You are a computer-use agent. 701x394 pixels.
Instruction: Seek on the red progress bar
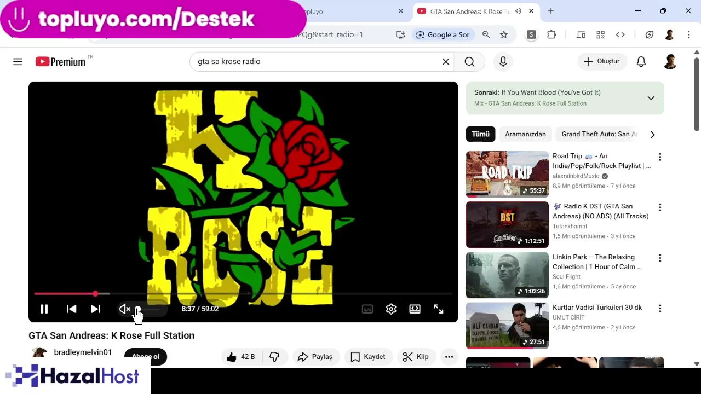point(243,294)
